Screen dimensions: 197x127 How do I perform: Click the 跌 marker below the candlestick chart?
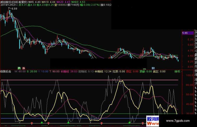19,68
